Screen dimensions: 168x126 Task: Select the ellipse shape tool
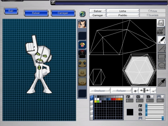click(161, 65)
